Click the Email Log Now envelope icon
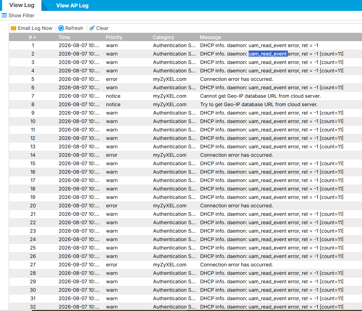 [x=14, y=28]
